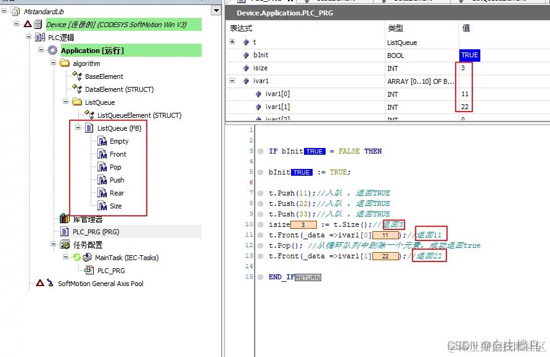The height and width of the screenshot is (357, 550).
Task: Click the Front method icon
Action: pos(102,154)
